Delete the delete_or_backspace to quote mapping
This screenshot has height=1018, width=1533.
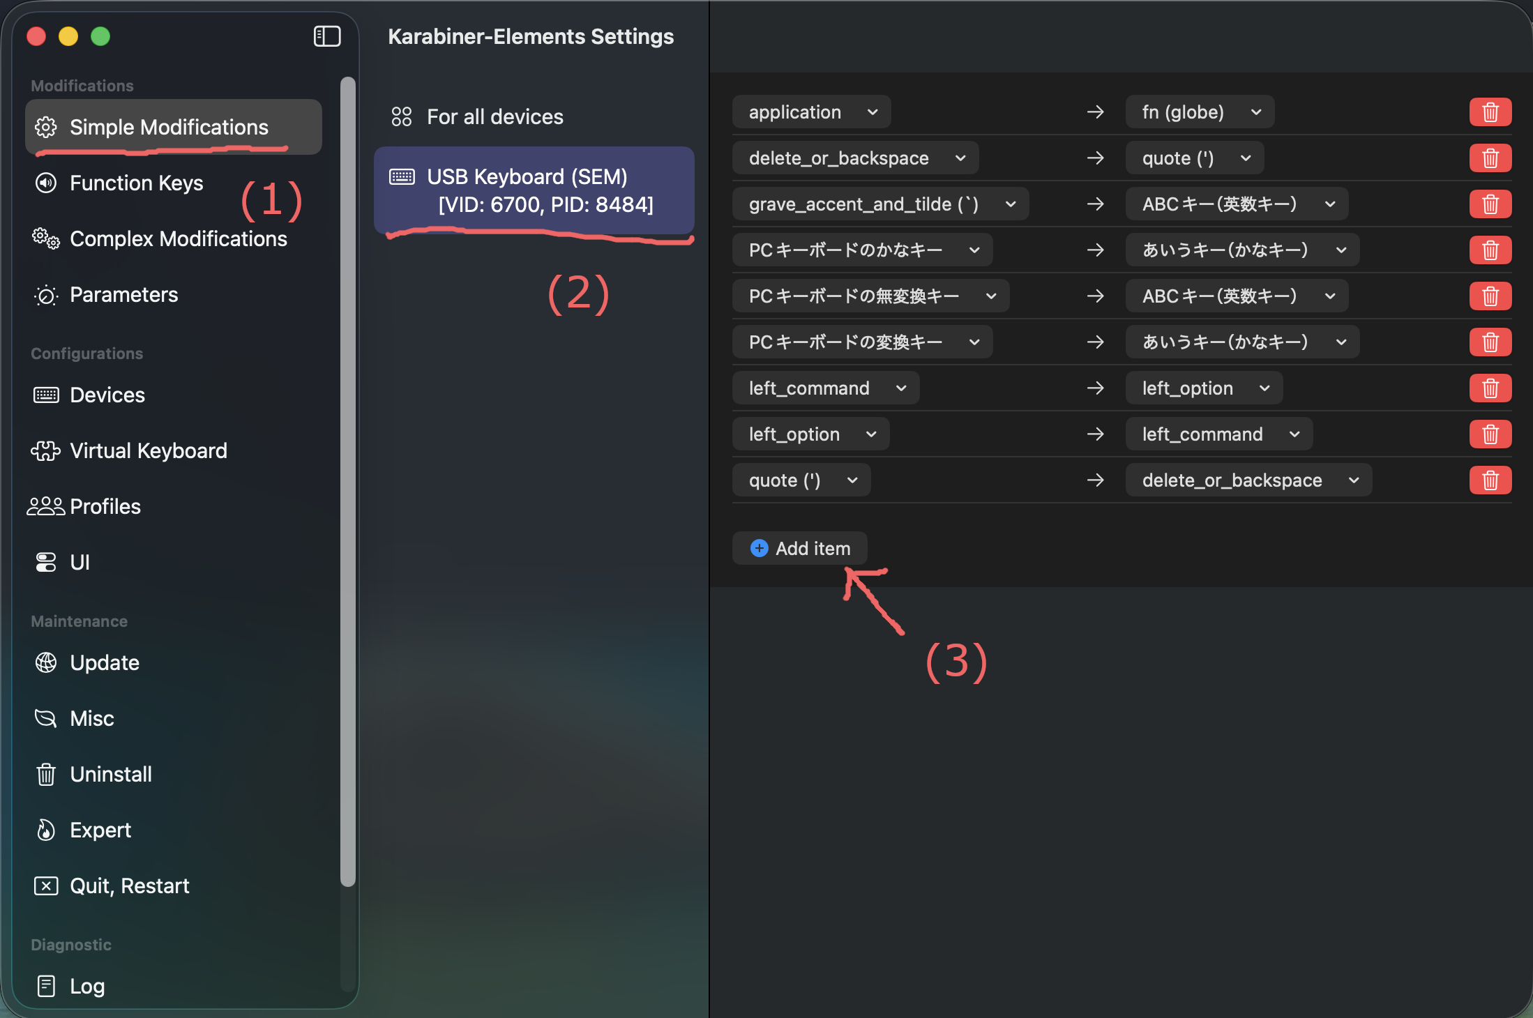pos(1490,158)
